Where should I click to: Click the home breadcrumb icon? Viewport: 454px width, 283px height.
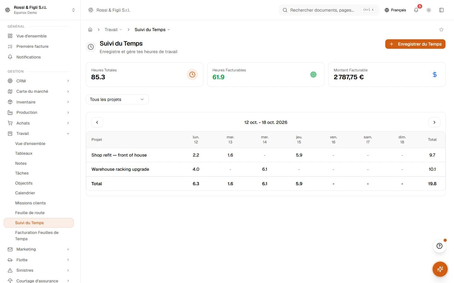pyautogui.click(x=90, y=30)
